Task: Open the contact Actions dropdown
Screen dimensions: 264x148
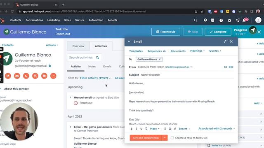Action: pos(52,45)
